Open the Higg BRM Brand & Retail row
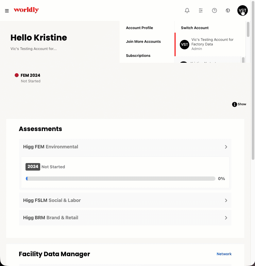The width and height of the screenshot is (255, 266). click(125, 218)
